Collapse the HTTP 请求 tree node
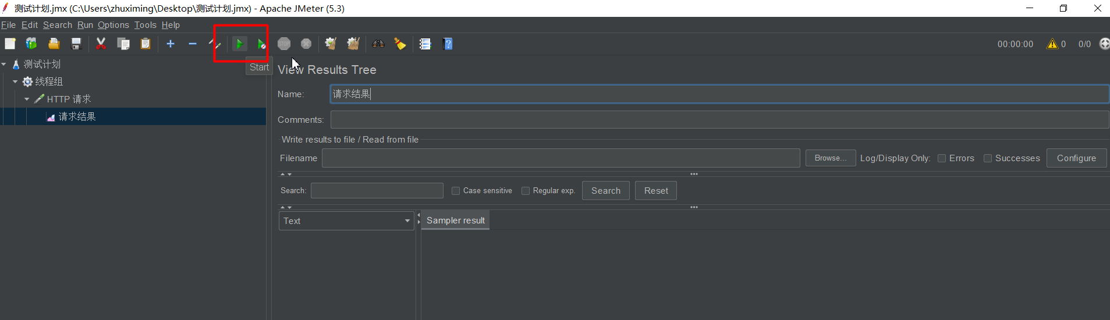The image size is (1110, 320). (27, 99)
